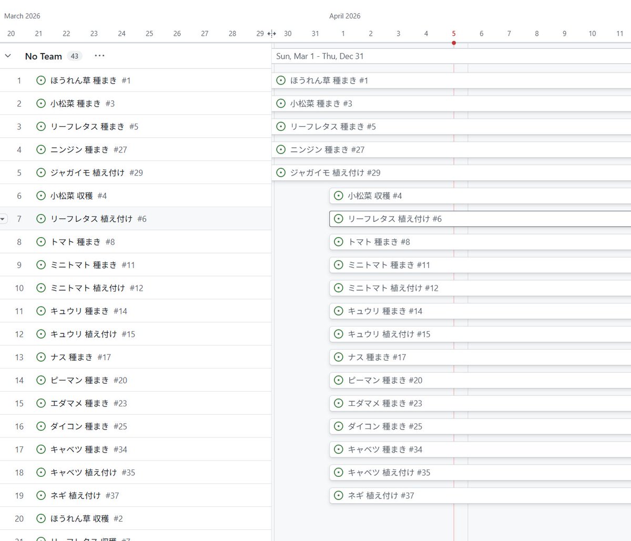Click row number 10 in the table
The height and width of the screenshot is (541, 631).
pos(19,288)
